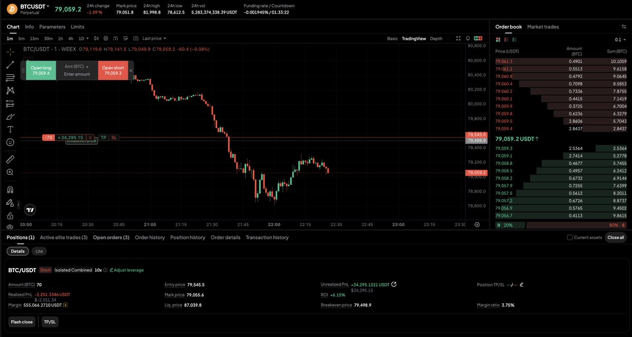Viewport: 632px width, 337px height.
Task: Switch chart view to Depth
Action: pos(436,38)
